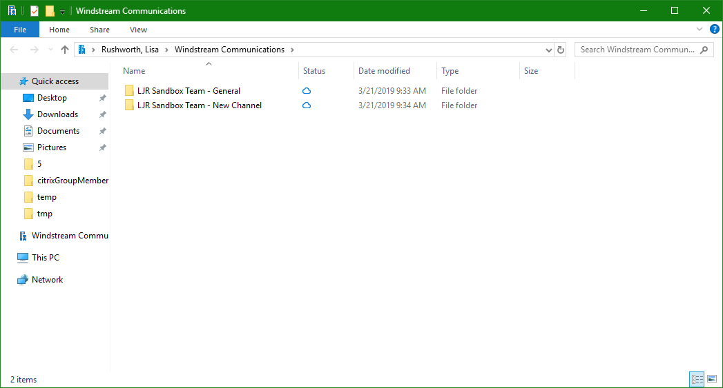Click the pin icon next to Documents

[102, 131]
